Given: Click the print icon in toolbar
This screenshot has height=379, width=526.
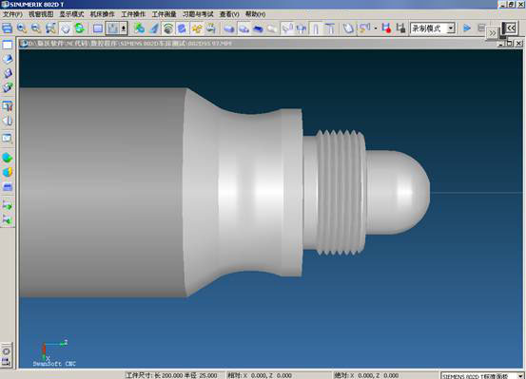Looking at the screenshot, I should click(x=7, y=28).
